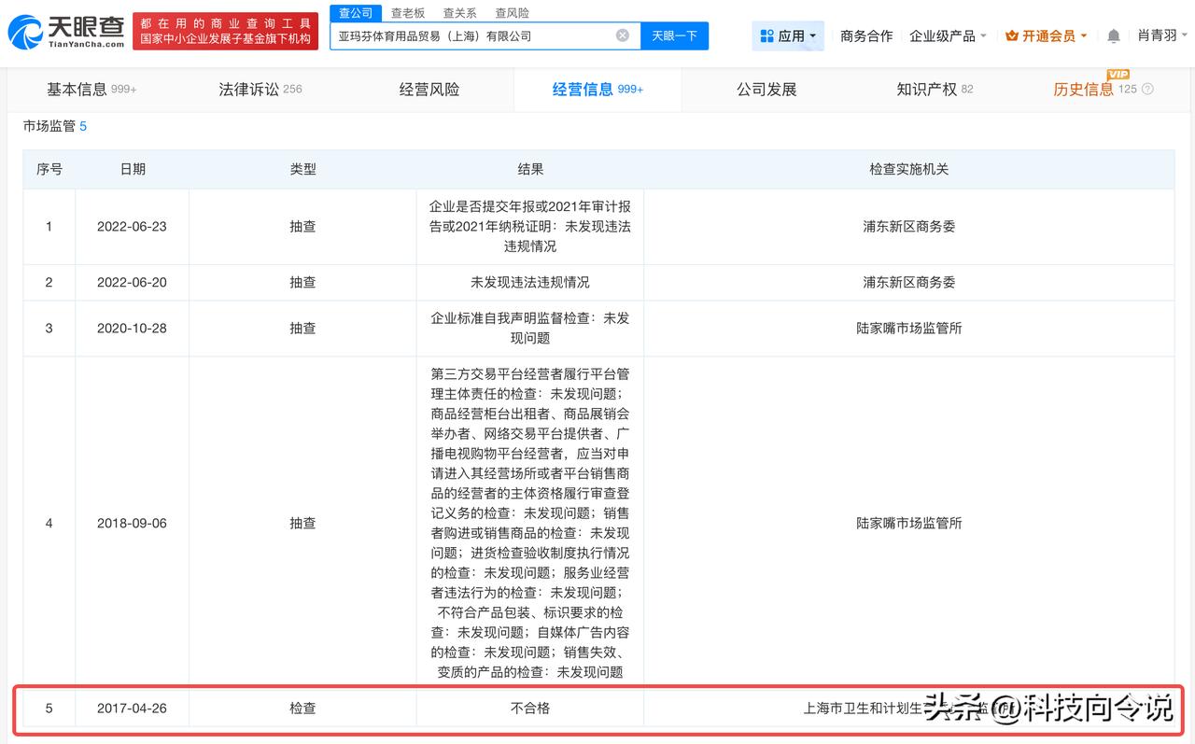Screen dimensions: 1195x744
Task: Click the long 第三方交易平台经营者 result text
Action: point(530,523)
